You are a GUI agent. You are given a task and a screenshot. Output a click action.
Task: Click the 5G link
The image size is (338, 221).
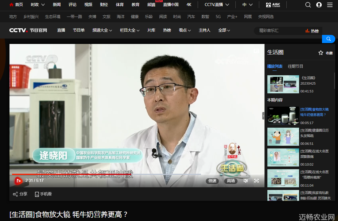coord(218,17)
